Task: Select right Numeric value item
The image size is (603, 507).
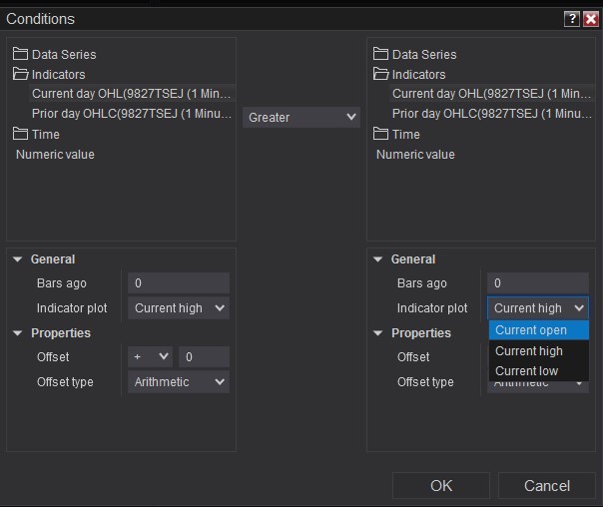Action: pyautogui.click(x=415, y=155)
